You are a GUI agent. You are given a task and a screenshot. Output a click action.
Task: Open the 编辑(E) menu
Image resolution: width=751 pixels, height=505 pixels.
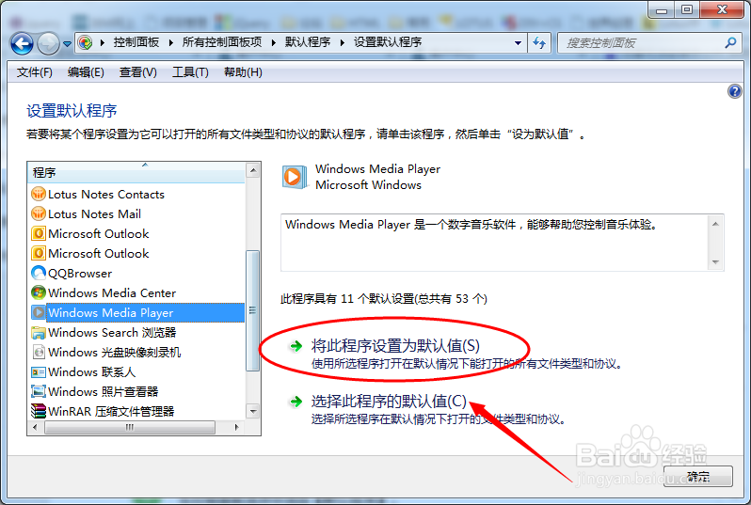click(86, 72)
